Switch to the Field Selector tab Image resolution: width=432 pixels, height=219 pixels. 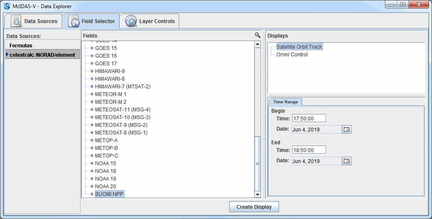[x=91, y=21]
